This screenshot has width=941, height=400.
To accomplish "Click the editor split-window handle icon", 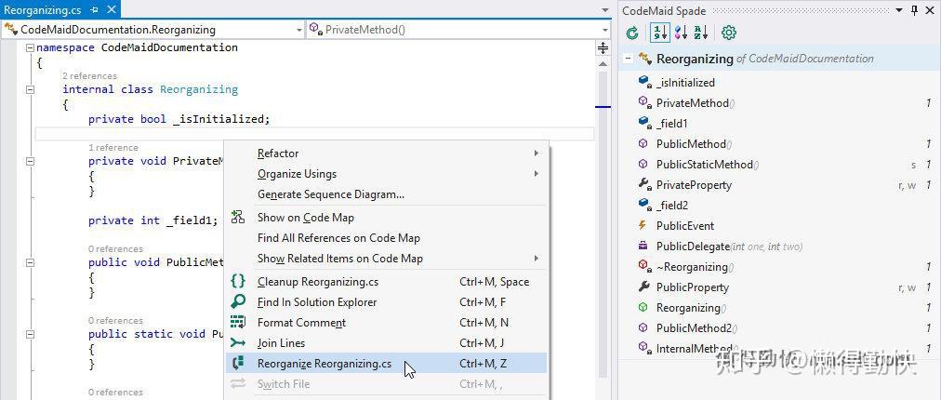I will pos(603,48).
